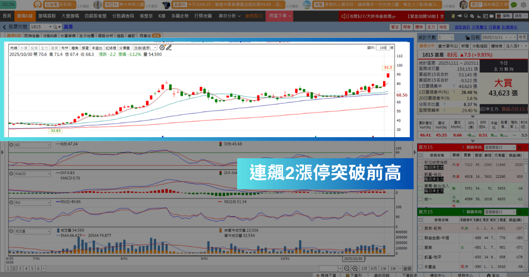Check the 群益金鼎-中壢 row checkbox
This screenshot has width=529, height=277.
[421, 238]
